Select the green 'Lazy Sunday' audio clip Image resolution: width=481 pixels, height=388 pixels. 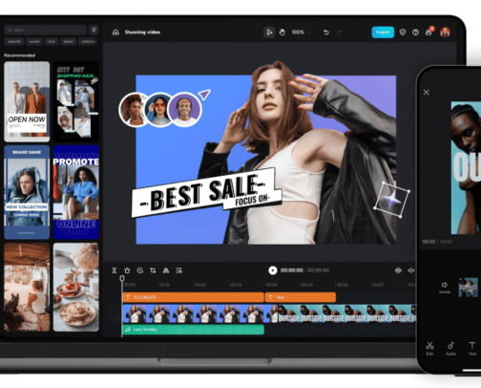194,330
